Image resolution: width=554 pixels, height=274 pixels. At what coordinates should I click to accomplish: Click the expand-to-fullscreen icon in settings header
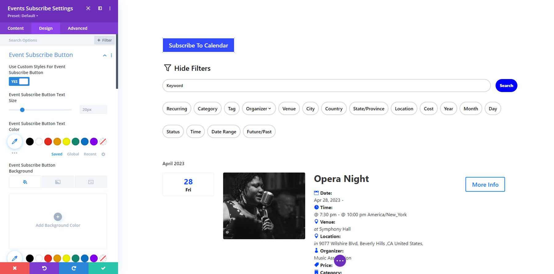click(88, 8)
